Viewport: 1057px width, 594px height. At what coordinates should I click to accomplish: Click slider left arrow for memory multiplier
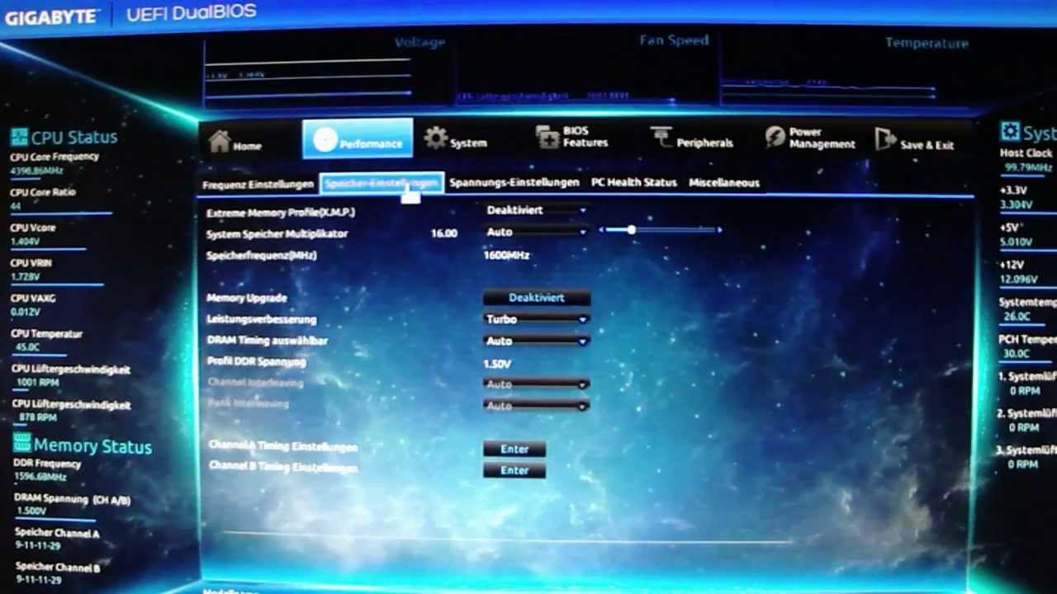601,230
